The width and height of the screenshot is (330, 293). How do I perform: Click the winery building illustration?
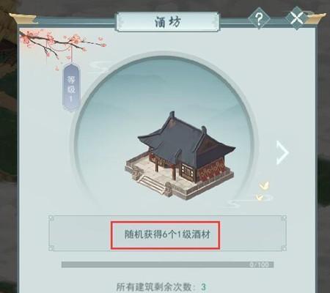point(180,156)
